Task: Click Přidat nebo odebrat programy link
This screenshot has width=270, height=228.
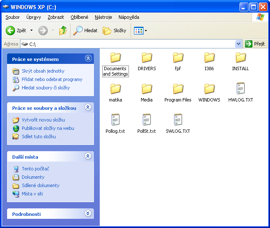Action: pos(52,79)
